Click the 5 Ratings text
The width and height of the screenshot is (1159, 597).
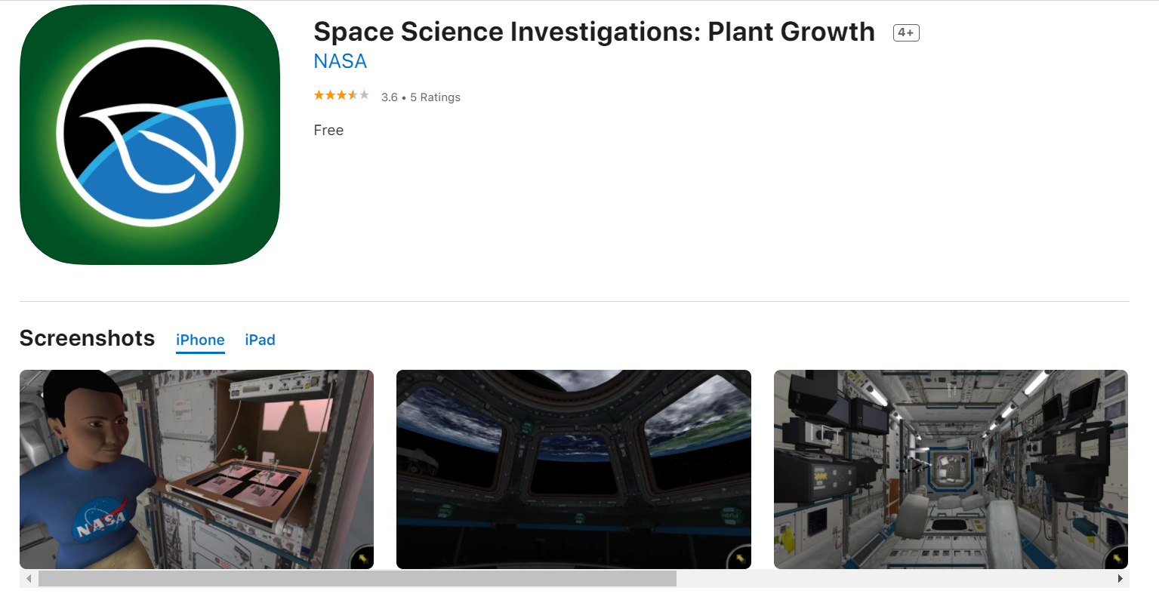click(435, 97)
